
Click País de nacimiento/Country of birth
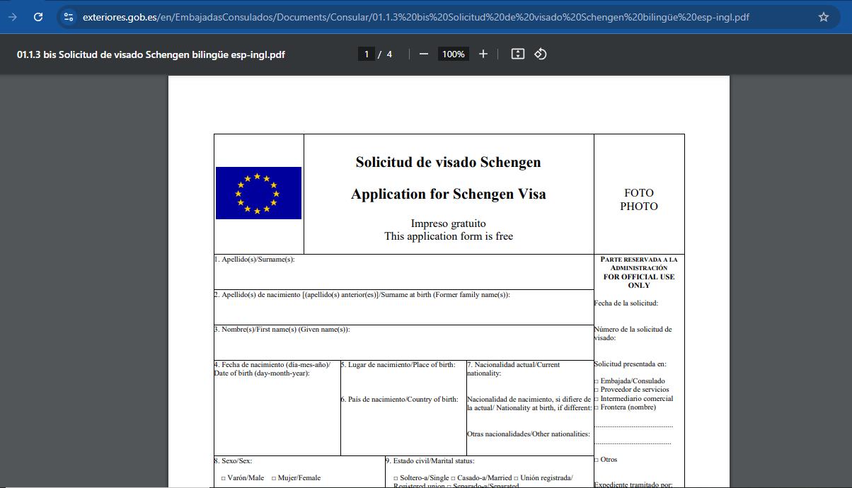[399, 400]
